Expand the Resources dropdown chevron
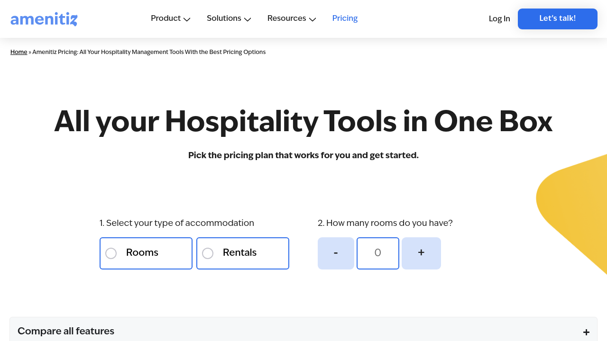The image size is (607, 341). click(313, 19)
